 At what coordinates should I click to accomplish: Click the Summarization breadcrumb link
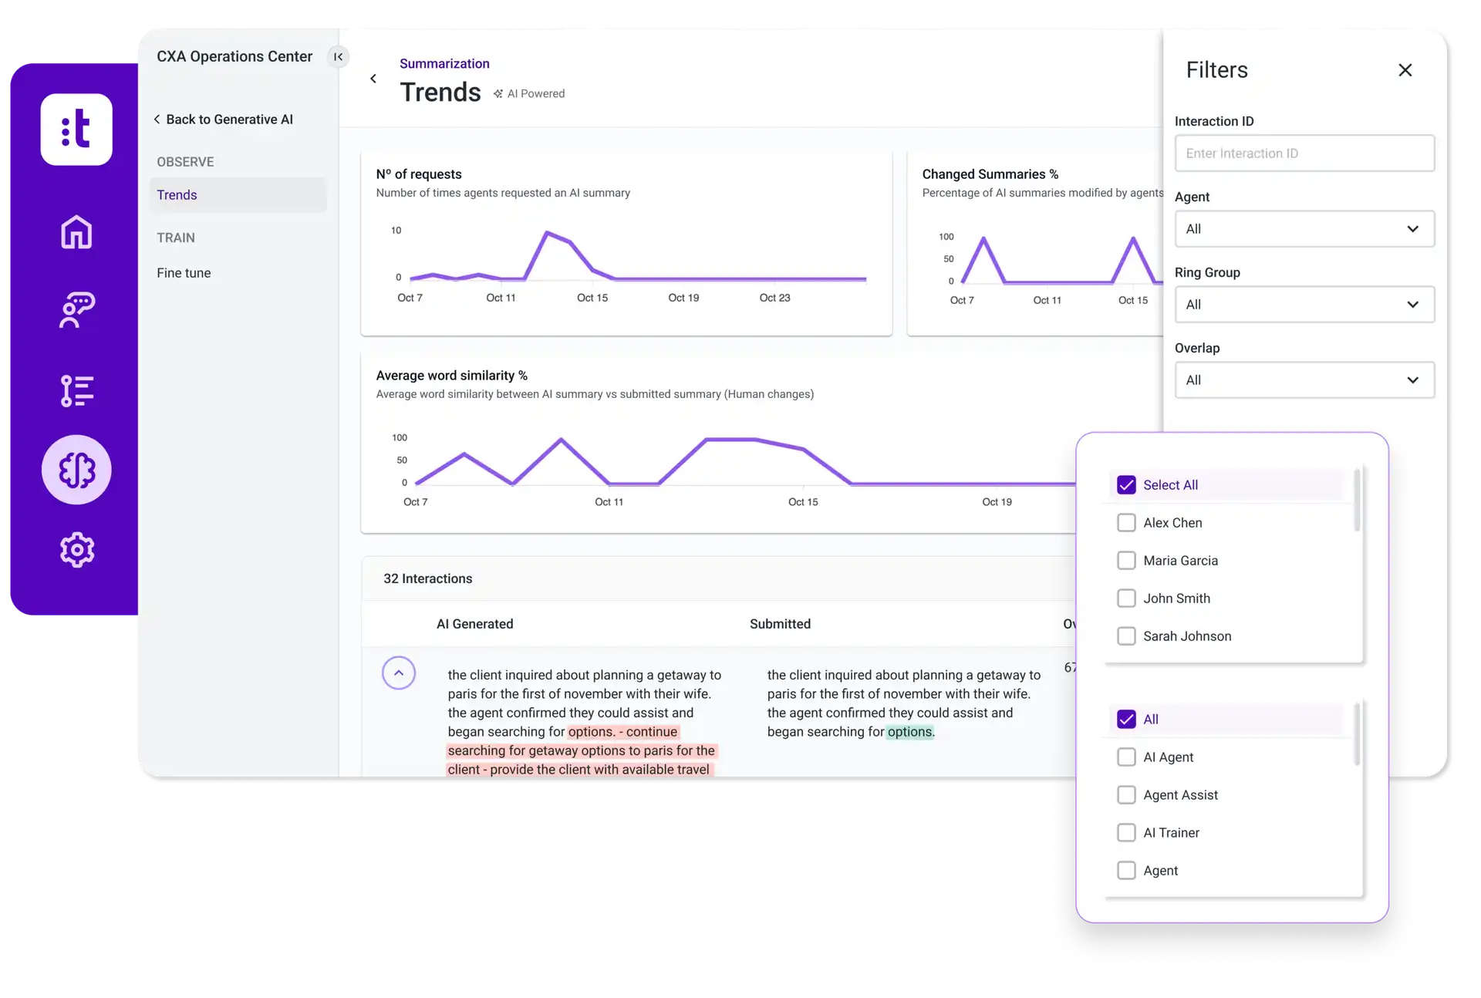pyautogui.click(x=444, y=63)
